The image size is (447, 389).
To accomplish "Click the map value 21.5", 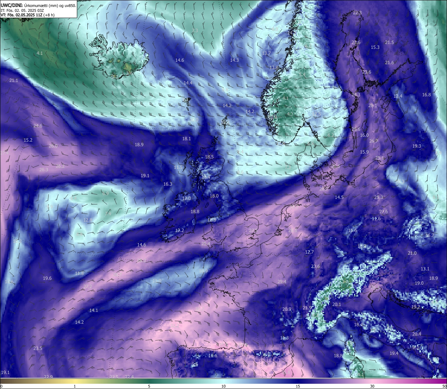I will click(x=389, y=43).
